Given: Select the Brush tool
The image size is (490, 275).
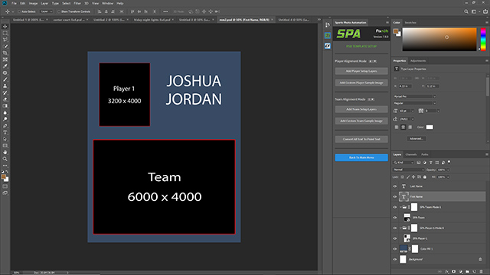Looking at the screenshot, I should (5, 79).
